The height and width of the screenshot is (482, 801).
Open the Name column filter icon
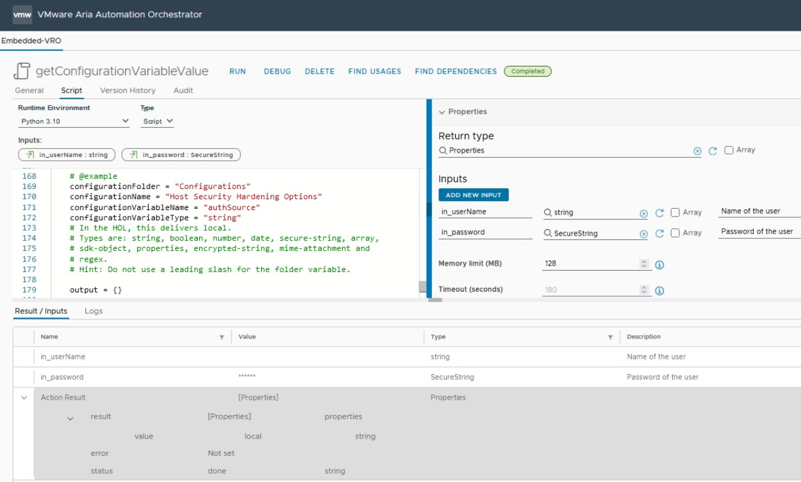pos(221,337)
